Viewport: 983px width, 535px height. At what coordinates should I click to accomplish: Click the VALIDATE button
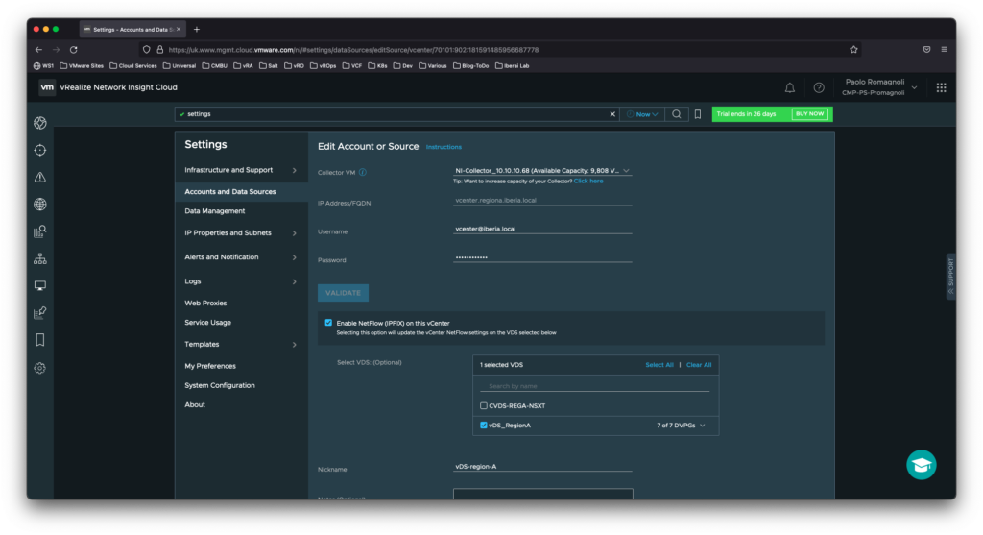coord(343,293)
